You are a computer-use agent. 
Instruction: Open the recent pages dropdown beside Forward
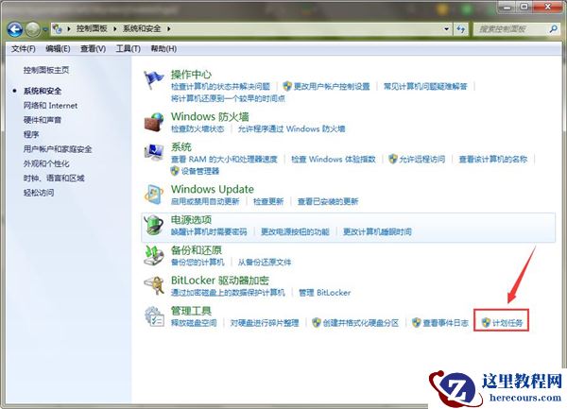click(45, 29)
